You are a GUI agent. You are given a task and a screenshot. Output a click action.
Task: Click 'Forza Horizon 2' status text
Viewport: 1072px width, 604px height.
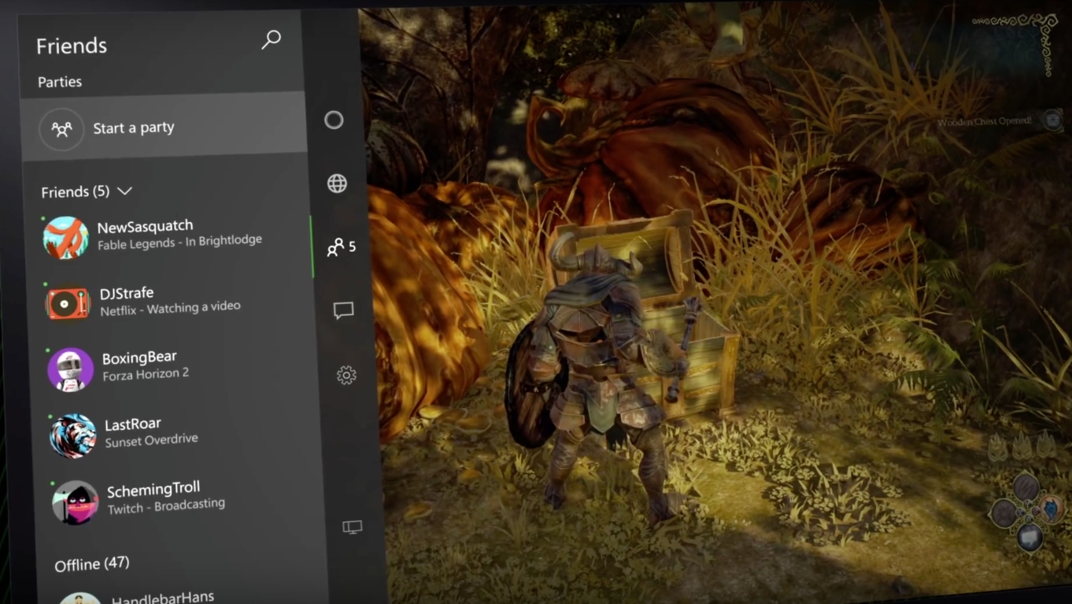coord(146,374)
